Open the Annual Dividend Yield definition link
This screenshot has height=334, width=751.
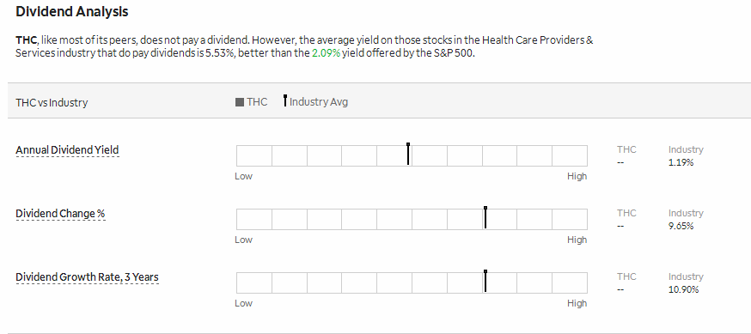[67, 150]
